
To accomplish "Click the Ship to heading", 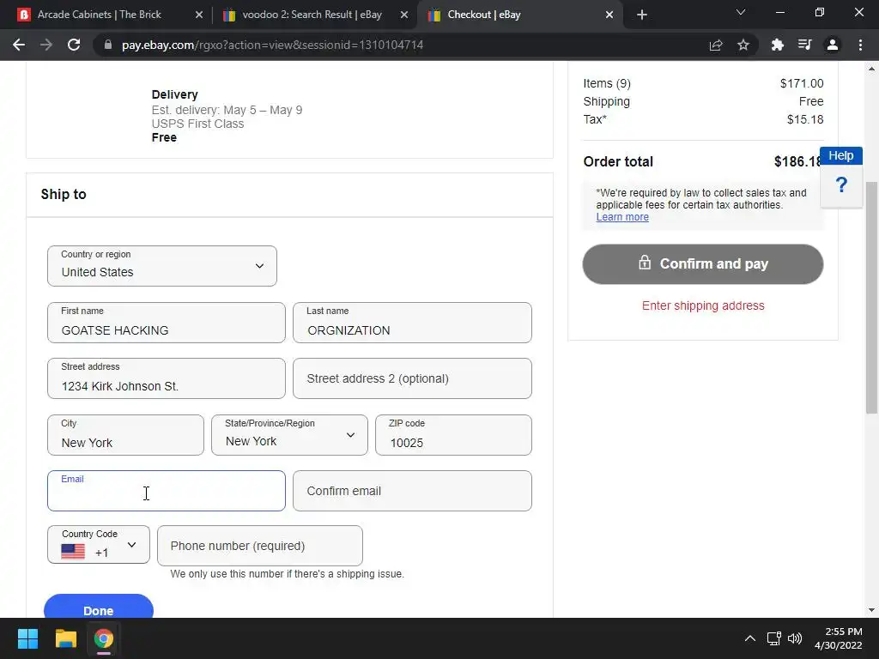I will [x=64, y=195].
